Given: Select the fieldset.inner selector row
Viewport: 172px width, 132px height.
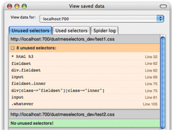Looking at the screenshot, I should (84, 83).
